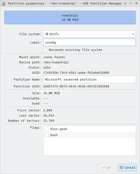Toggle the bios-grub flag checkbox
The height and width of the screenshot is (174, 140).
click(x=47, y=129)
